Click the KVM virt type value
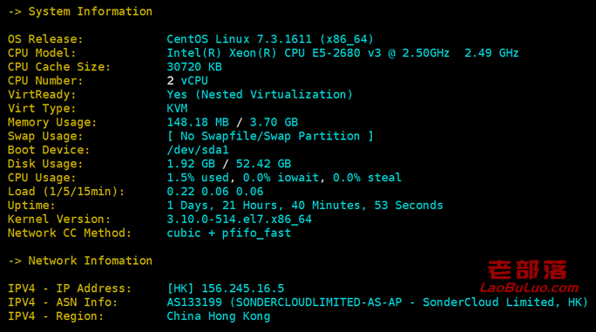The image size is (596, 332). point(177,108)
